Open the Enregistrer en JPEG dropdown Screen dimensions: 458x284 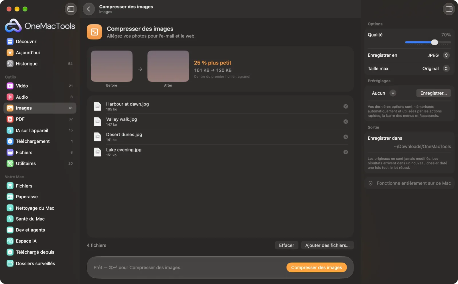click(x=438, y=55)
